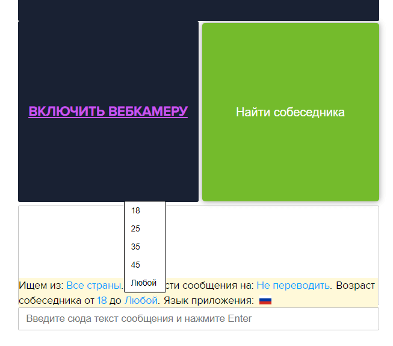This screenshot has width=393, height=346.
Task: Click the Russian flag language icon
Action: tap(265, 301)
